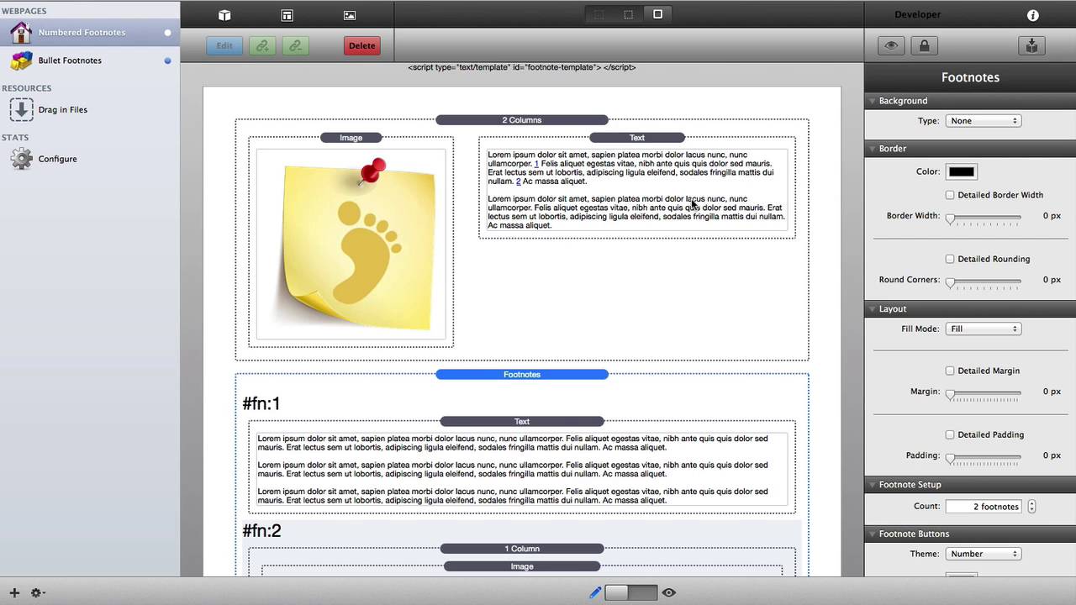The width and height of the screenshot is (1076, 605).
Task: Select the Bullet Footnotes page
Action: 90,60
